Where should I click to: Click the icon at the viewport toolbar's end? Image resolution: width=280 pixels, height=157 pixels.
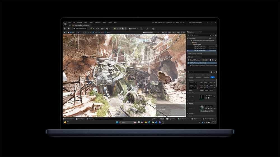click(184, 33)
